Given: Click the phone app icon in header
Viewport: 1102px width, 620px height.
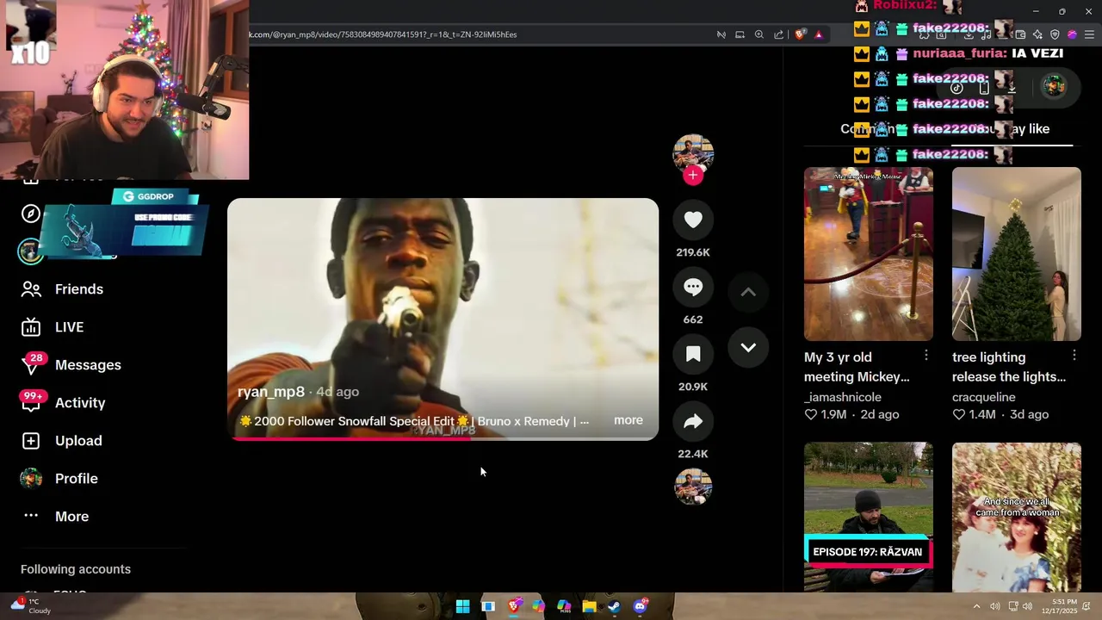Looking at the screenshot, I should point(984,88).
